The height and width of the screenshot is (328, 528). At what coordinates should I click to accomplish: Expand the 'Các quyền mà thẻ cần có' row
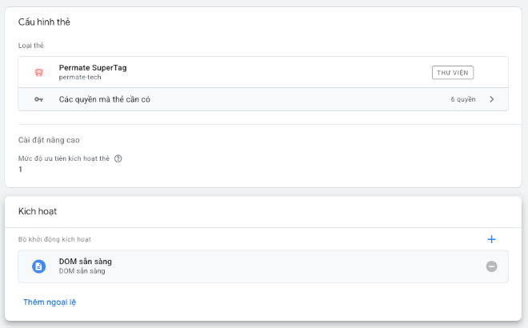click(x=104, y=99)
